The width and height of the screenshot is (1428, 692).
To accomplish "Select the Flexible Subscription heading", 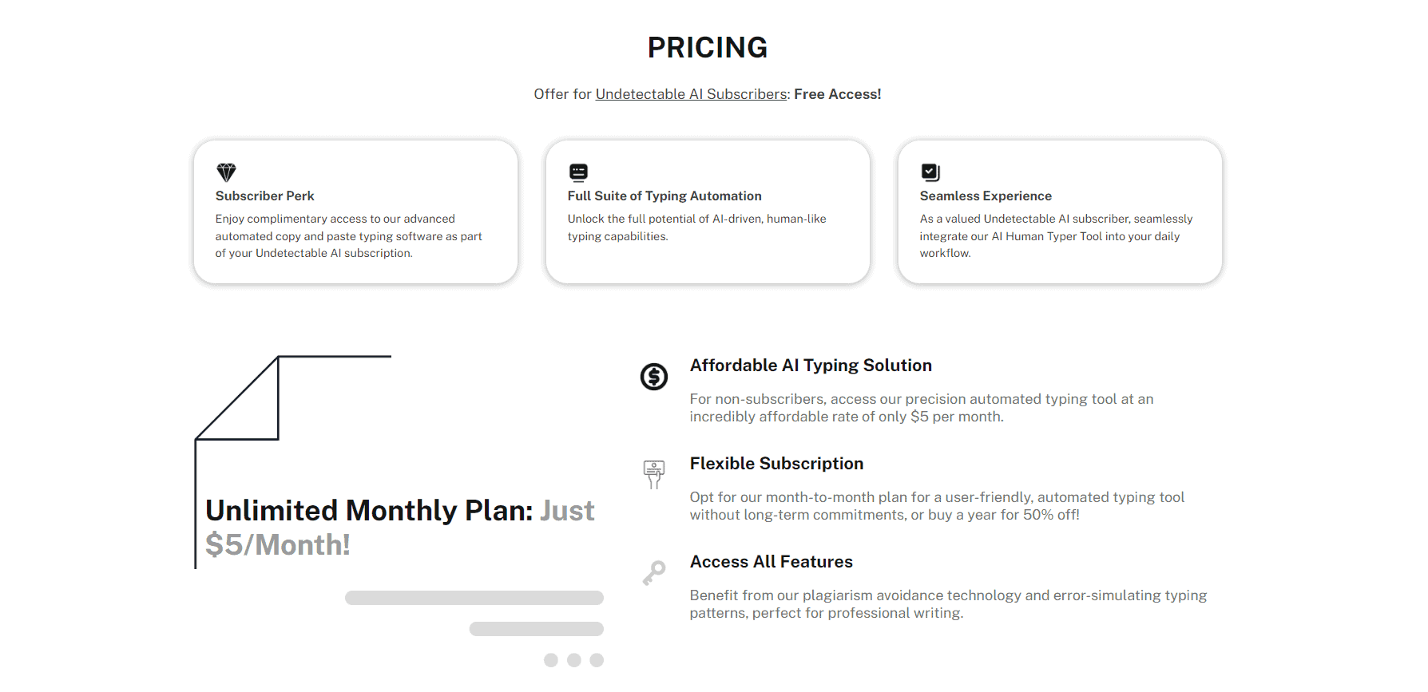I will click(x=776, y=464).
